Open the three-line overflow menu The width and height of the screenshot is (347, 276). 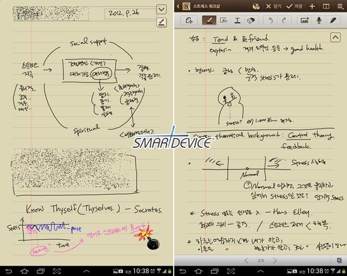click(340, 6)
